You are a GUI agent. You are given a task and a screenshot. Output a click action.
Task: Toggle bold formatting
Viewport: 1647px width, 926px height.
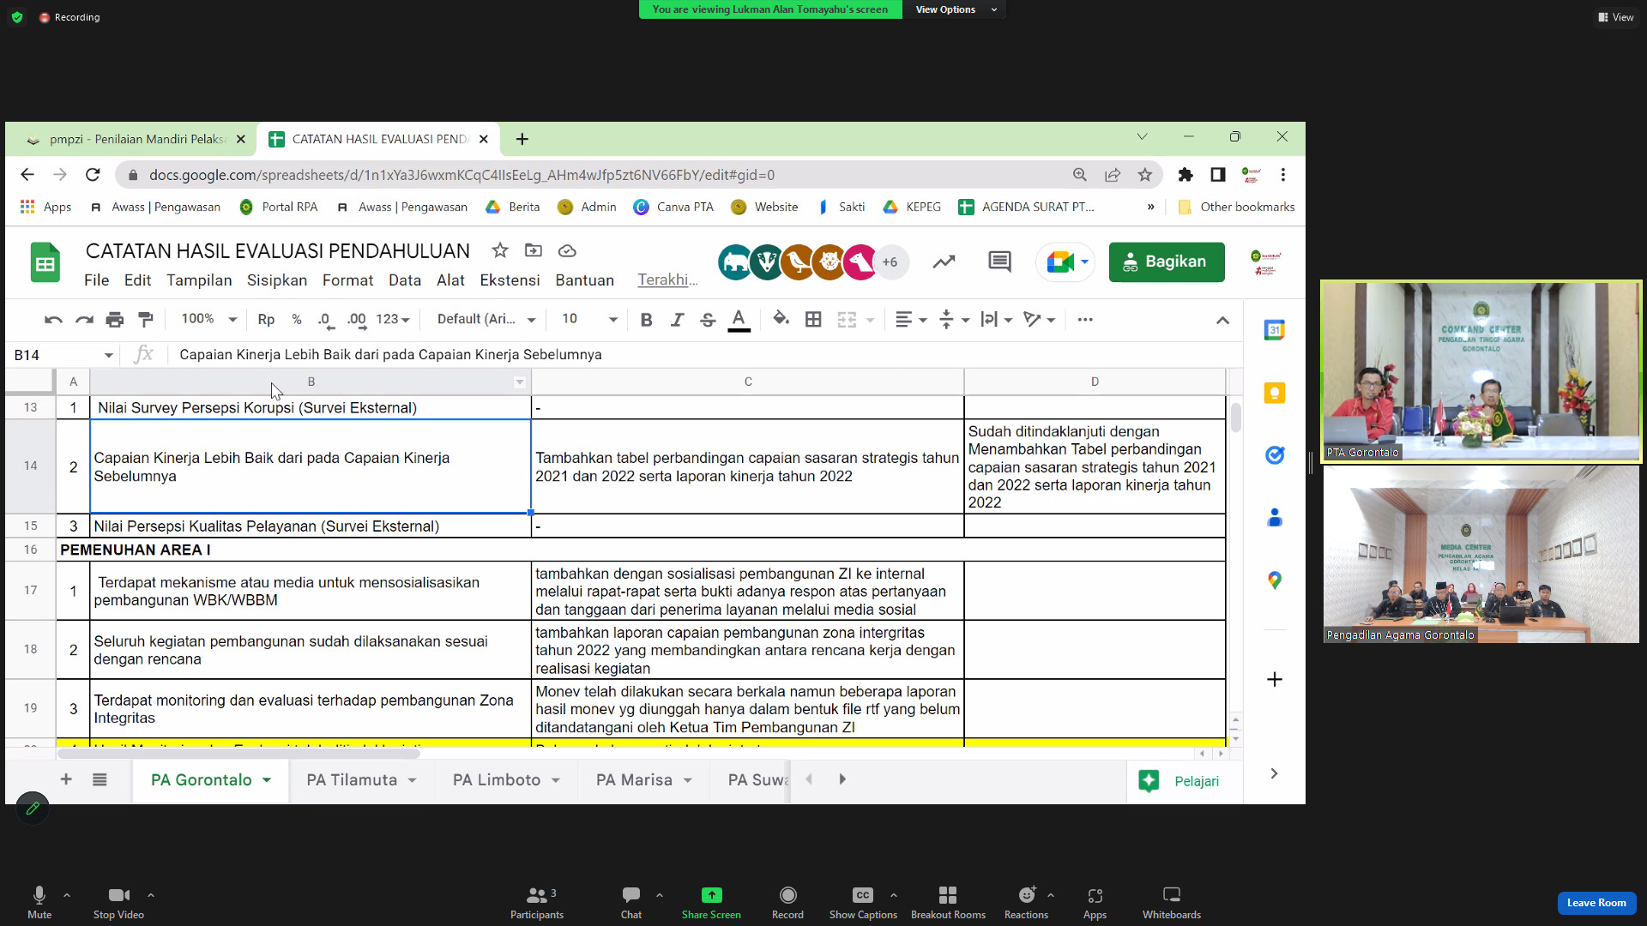(x=646, y=320)
